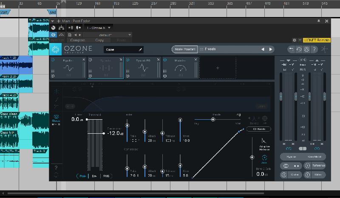340x198 pixels.
Task: Edit the Ozone preset name with pencil icon
Action: 140,49
